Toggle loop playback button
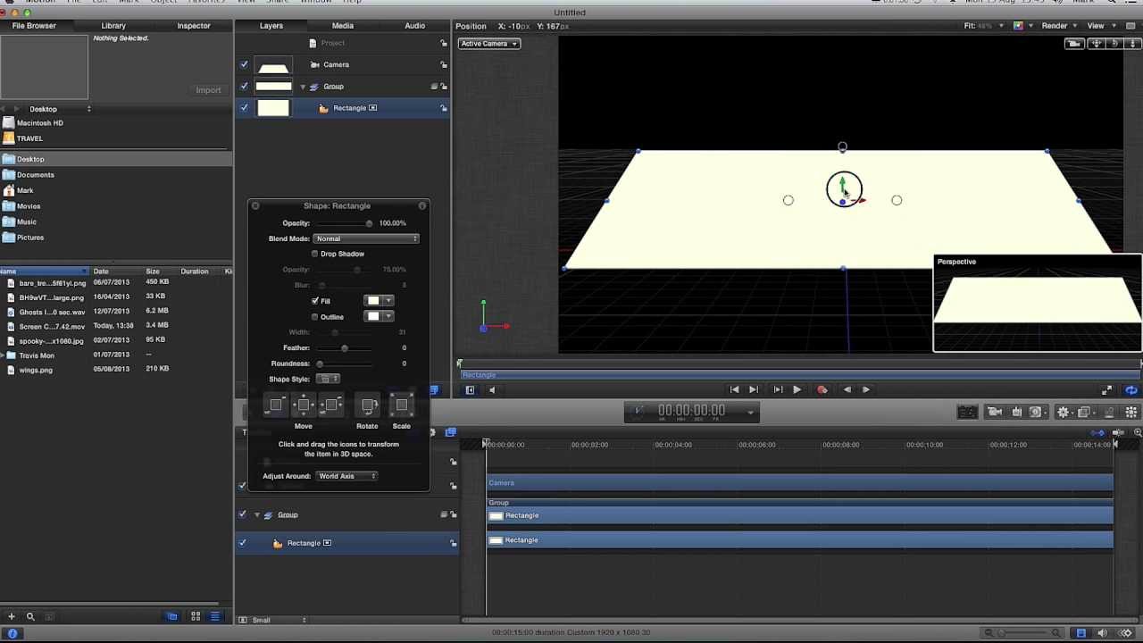This screenshot has height=643, width=1143. point(1131,390)
